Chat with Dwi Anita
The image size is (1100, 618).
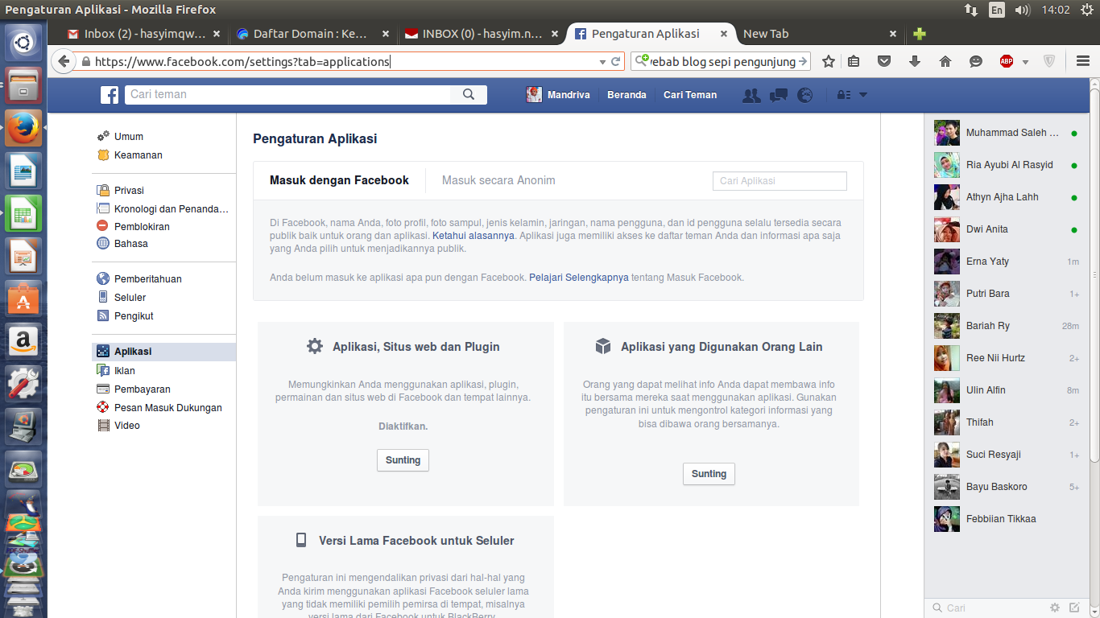[1007, 229]
